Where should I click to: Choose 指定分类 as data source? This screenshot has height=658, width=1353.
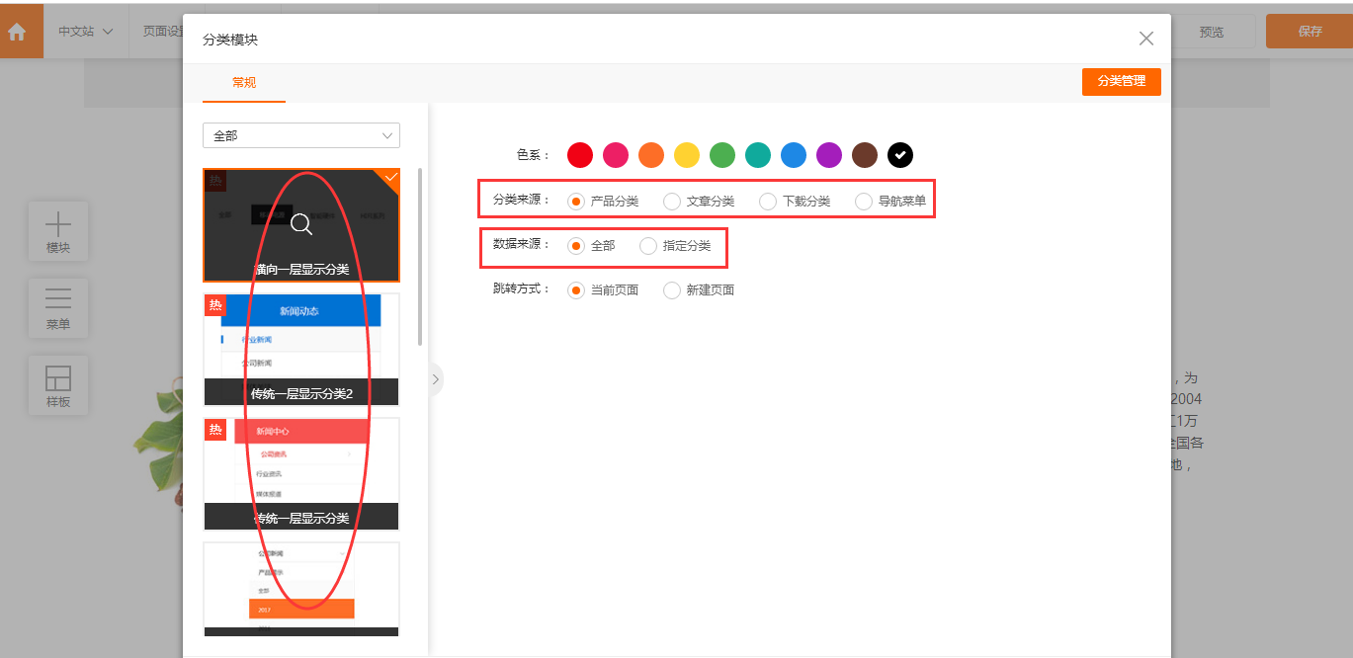[648, 246]
